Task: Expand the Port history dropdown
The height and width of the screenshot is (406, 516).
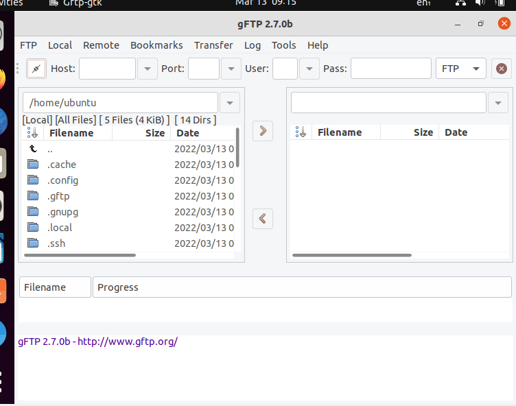Action: point(231,69)
